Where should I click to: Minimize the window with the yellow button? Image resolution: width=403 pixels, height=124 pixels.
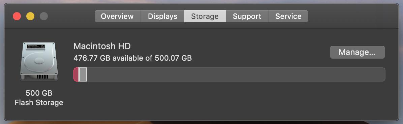[x=30, y=17]
